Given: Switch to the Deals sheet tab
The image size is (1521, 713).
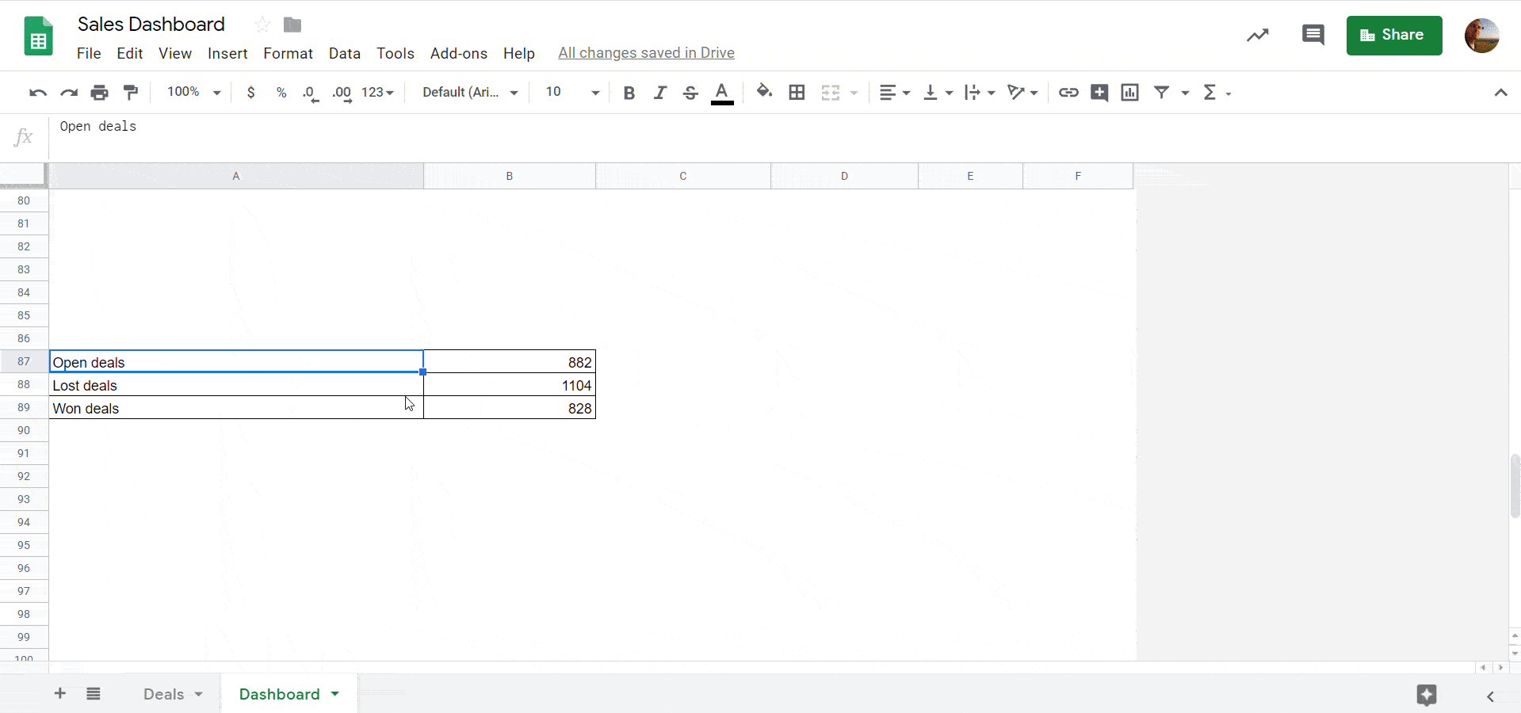Looking at the screenshot, I should [164, 694].
